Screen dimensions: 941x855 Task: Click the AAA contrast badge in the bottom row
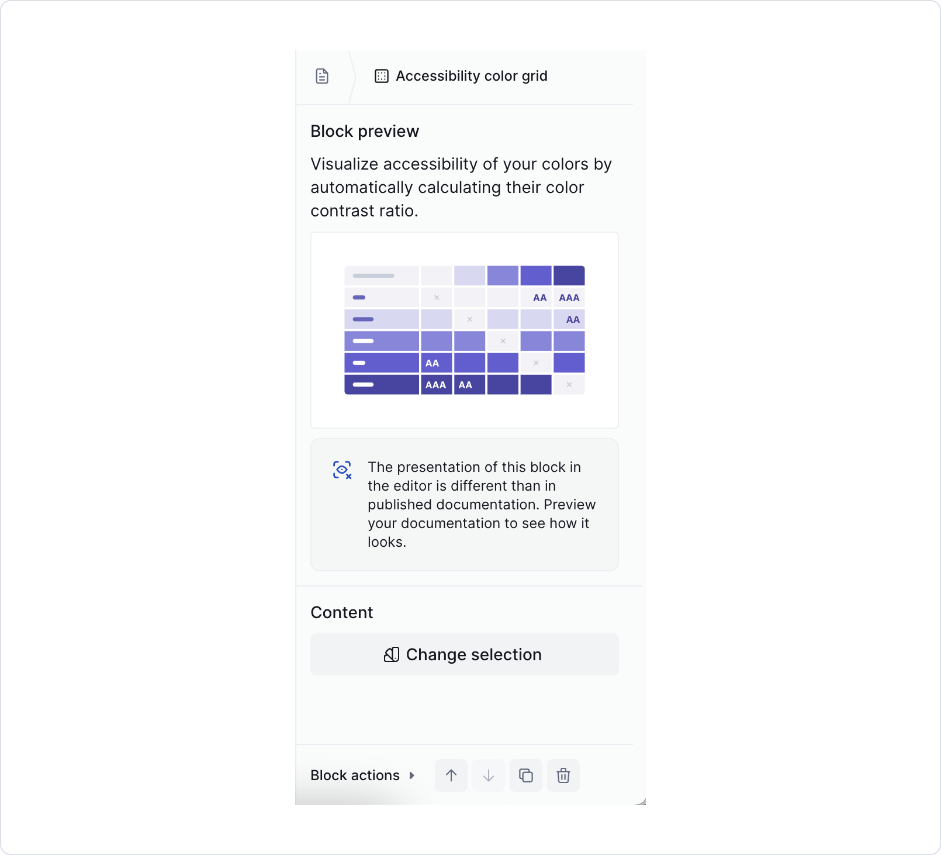(x=436, y=385)
